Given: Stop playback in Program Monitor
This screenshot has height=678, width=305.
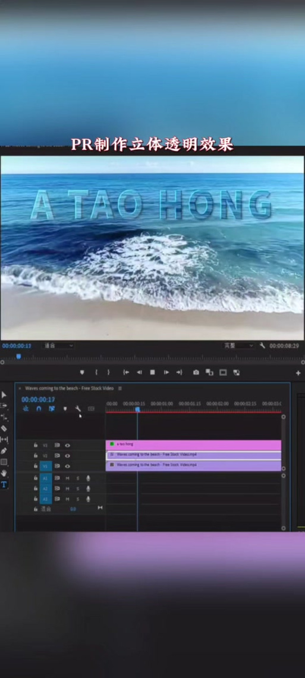Looking at the screenshot, I should coord(152,372).
